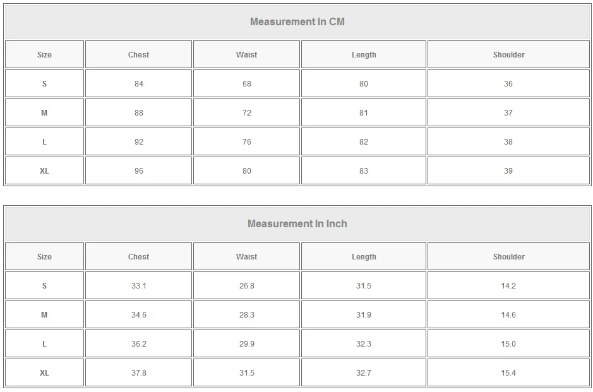Select the waist value 28.3 cell
This screenshot has width=593, height=392.
(246, 315)
